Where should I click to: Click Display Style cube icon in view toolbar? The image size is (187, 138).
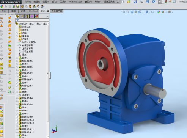click(x=146, y=12)
